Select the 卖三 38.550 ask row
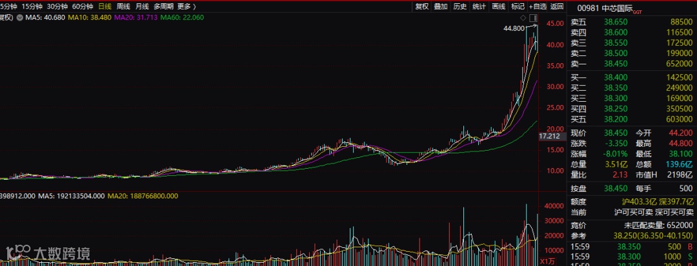This screenshot has height=266, width=697. pyautogui.click(x=632, y=43)
